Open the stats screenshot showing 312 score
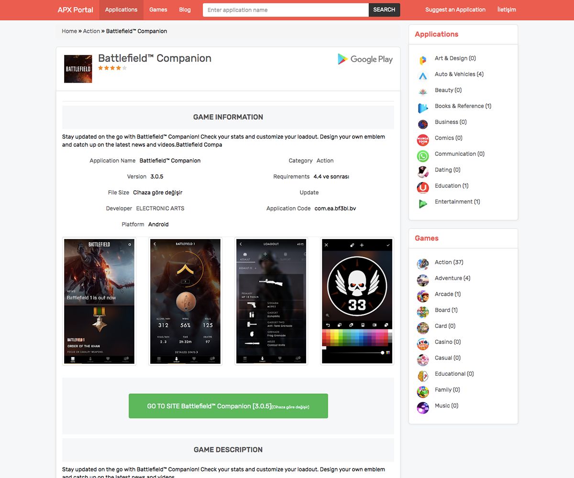This screenshot has width=574, height=478. tap(185, 302)
